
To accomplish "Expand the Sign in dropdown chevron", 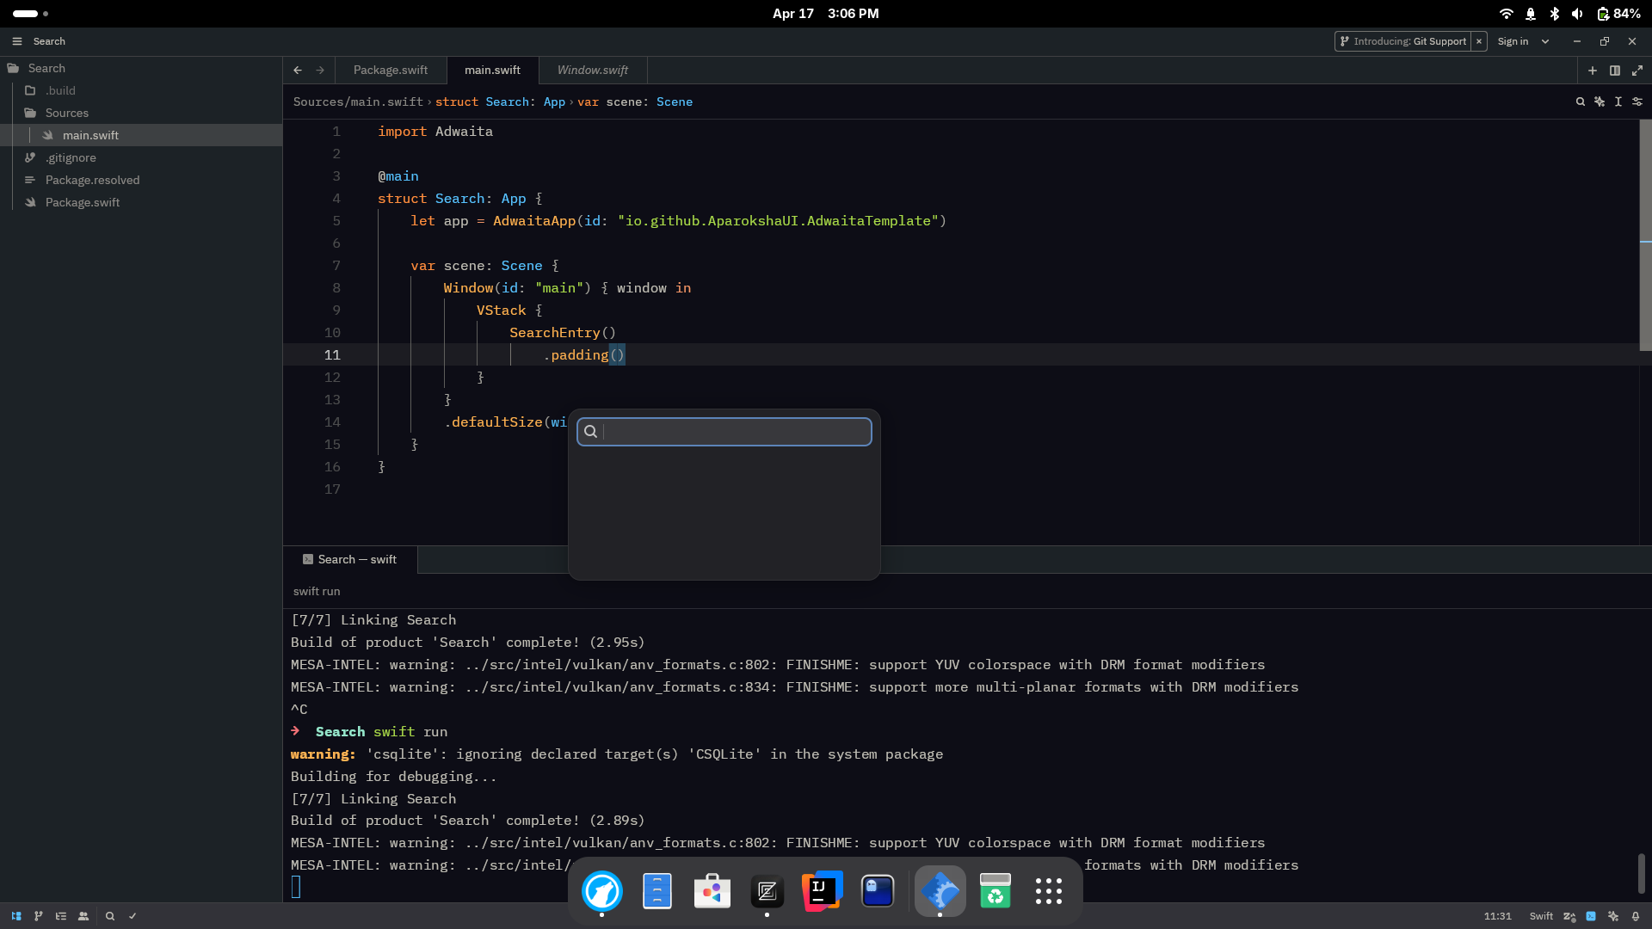I will point(1545,41).
